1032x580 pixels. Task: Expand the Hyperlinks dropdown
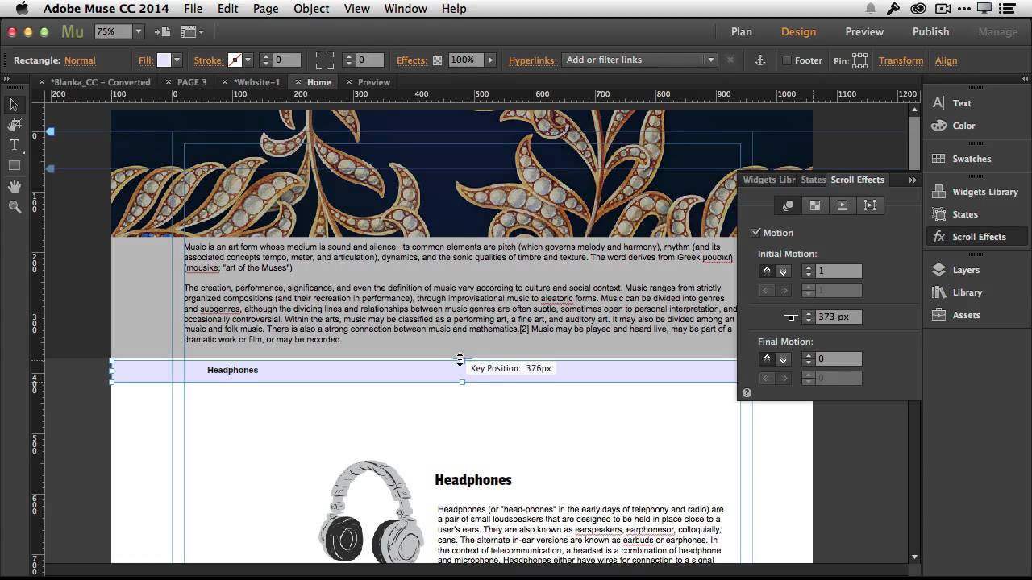tap(710, 60)
